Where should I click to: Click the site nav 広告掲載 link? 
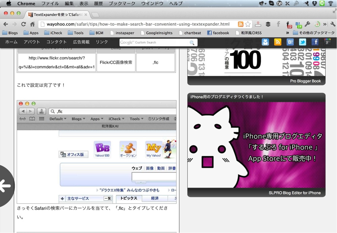click(x=81, y=42)
